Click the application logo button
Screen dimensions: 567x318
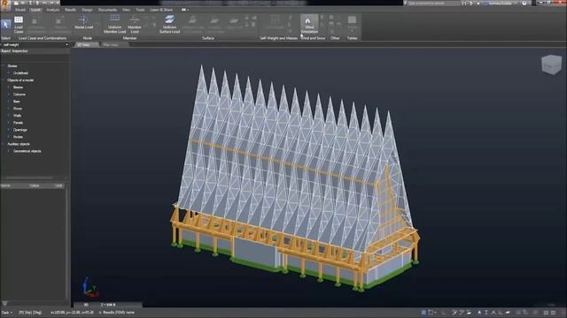[5, 5]
